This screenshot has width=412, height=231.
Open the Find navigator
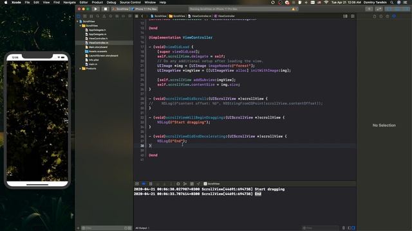click(x=98, y=16)
